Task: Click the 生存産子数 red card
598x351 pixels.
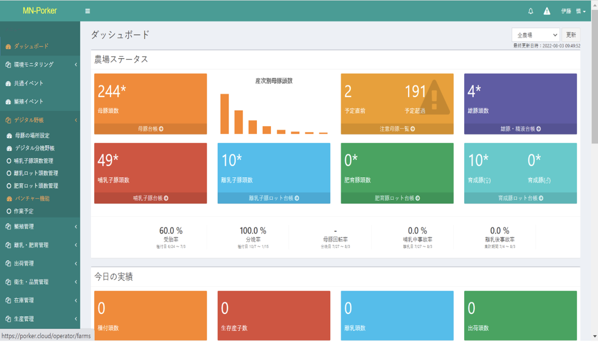Action: coord(274,316)
